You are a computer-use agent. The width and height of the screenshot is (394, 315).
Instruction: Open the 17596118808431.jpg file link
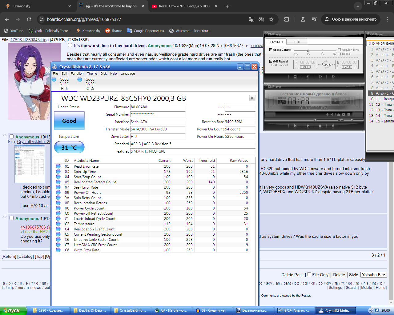coord(30,40)
